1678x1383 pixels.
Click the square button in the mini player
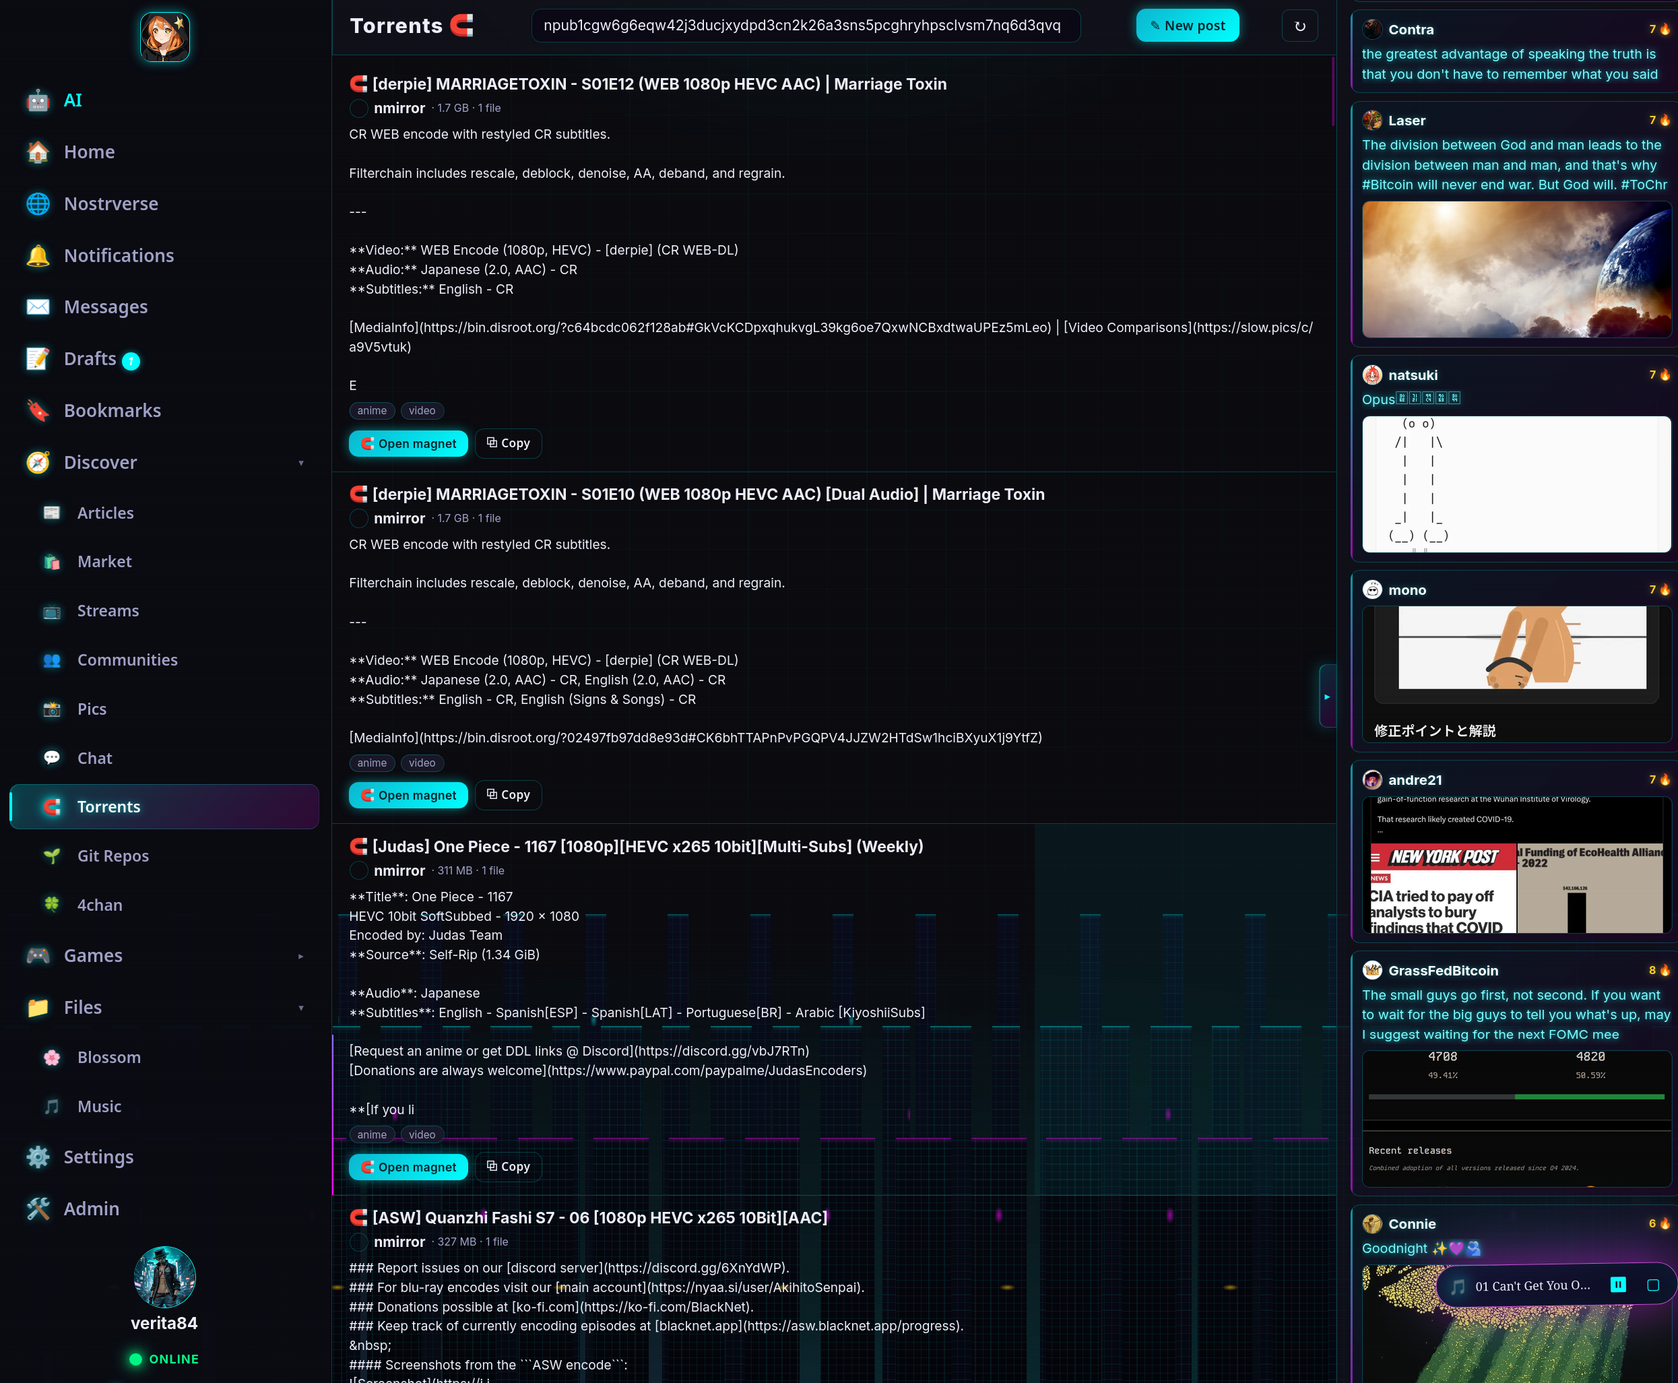(x=1653, y=1285)
